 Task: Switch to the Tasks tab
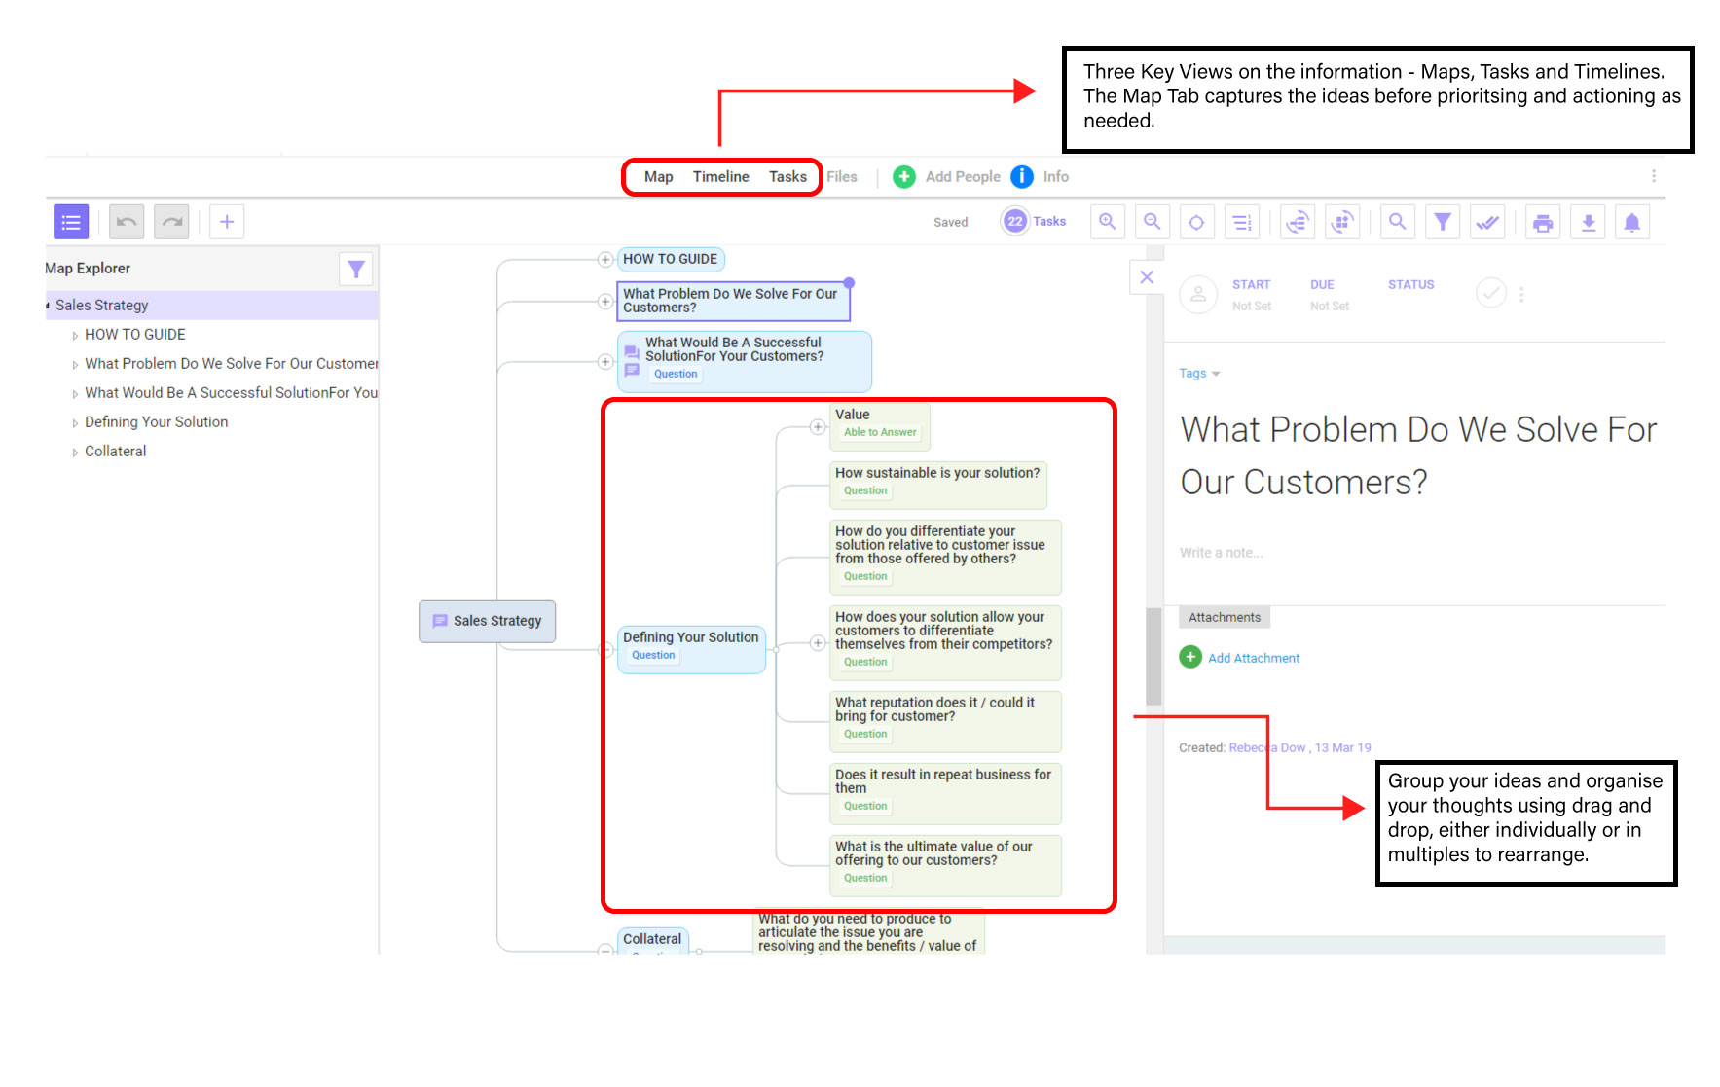point(787,177)
